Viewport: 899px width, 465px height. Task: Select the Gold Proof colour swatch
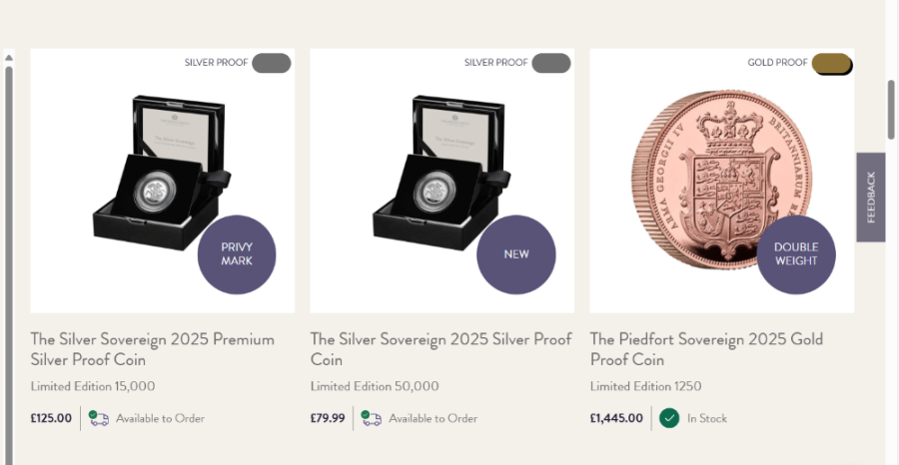tap(831, 64)
